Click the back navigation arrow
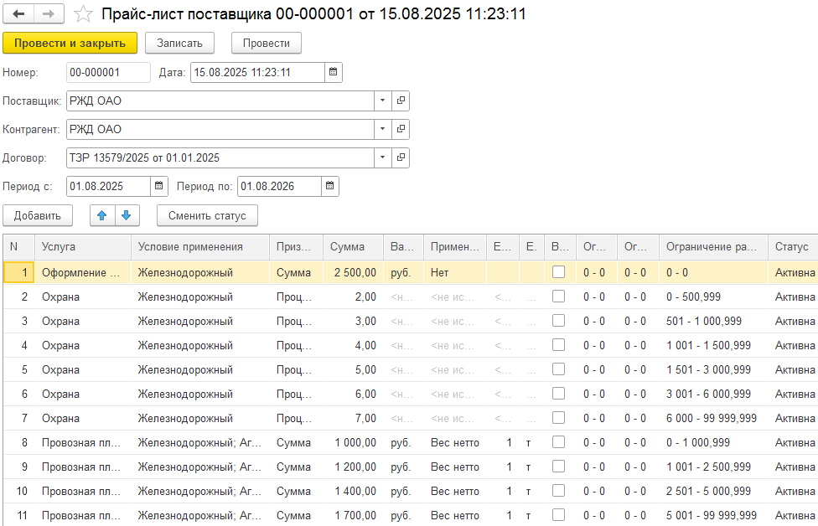 18,14
